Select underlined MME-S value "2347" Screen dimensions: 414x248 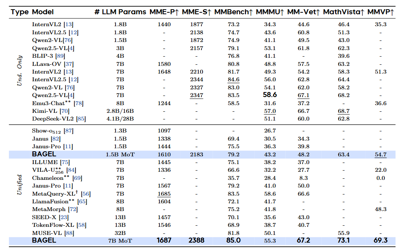(197, 96)
